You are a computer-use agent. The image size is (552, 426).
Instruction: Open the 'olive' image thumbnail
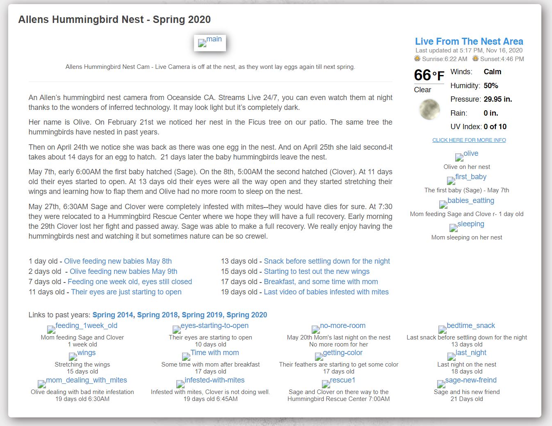pos(467,155)
